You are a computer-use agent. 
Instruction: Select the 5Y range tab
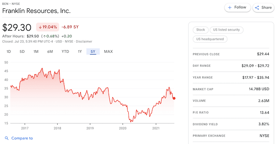(x=93, y=52)
